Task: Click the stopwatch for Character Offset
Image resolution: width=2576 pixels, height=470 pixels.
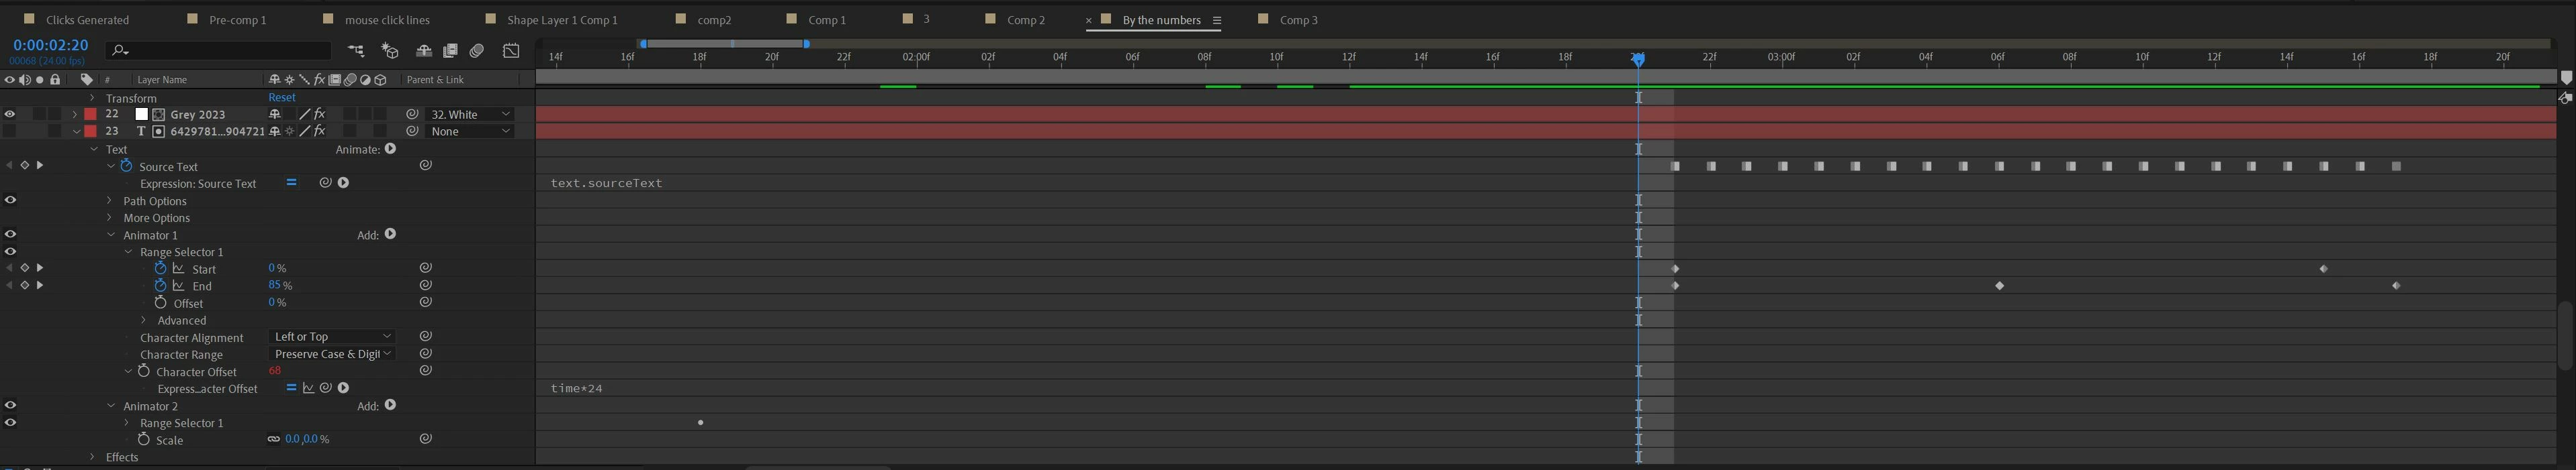Action: coord(144,371)
